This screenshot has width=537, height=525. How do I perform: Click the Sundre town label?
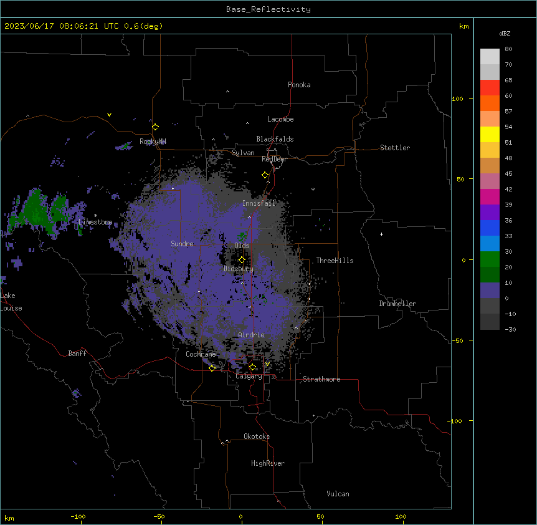point(182,244)
